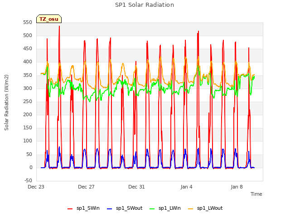Click the 500 y-axis tick label
This screenshot has width=290, height=217.
pos(28,36)
